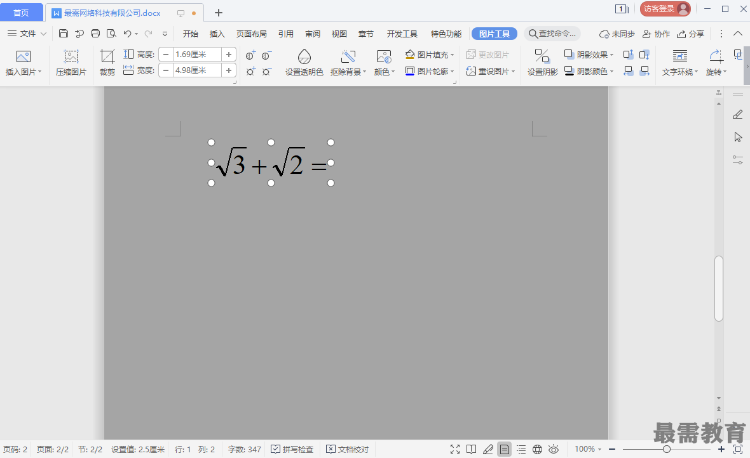Click the height value input field
Image resolution: width=750 pixels, height=458 pixels.
tap(197, 55)
